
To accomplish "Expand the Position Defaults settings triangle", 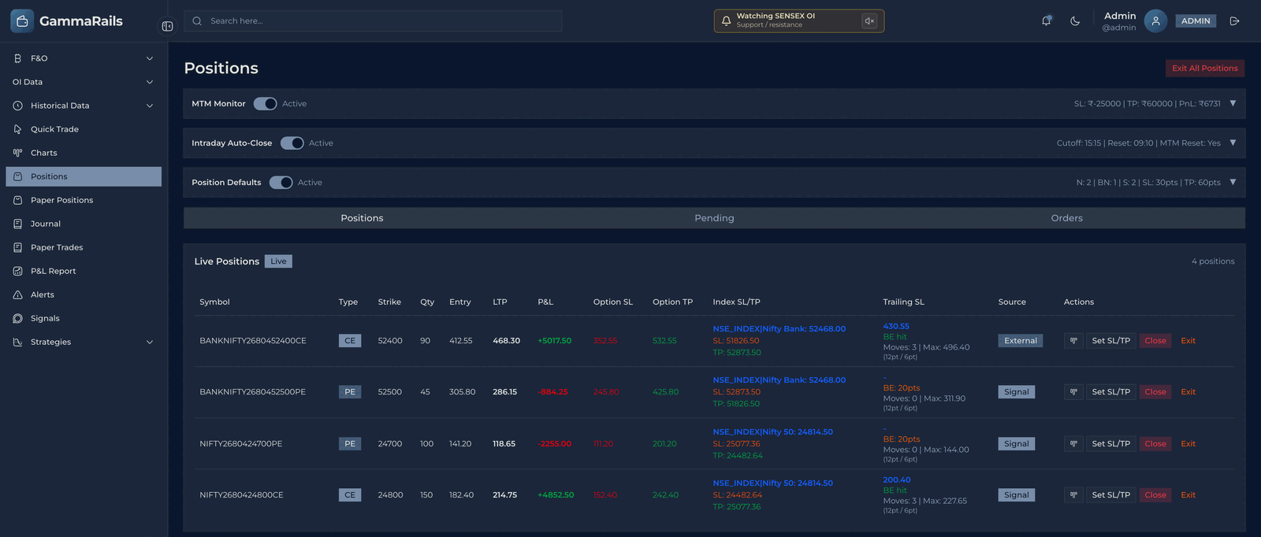I will [x=1233, y=182].
